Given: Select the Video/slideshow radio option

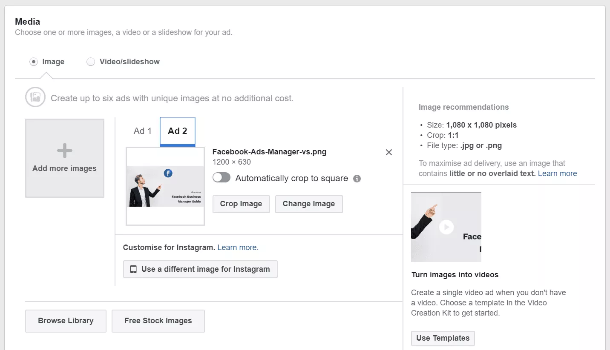Looking at the screenshot, I should tap(91, 62).
